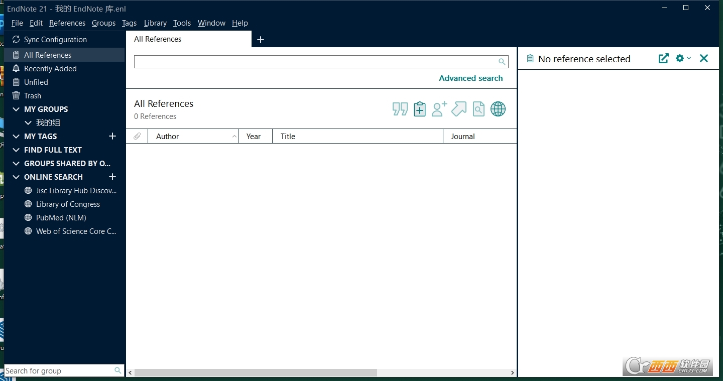Click the right arrow of horizontal scrollbar

512,373
